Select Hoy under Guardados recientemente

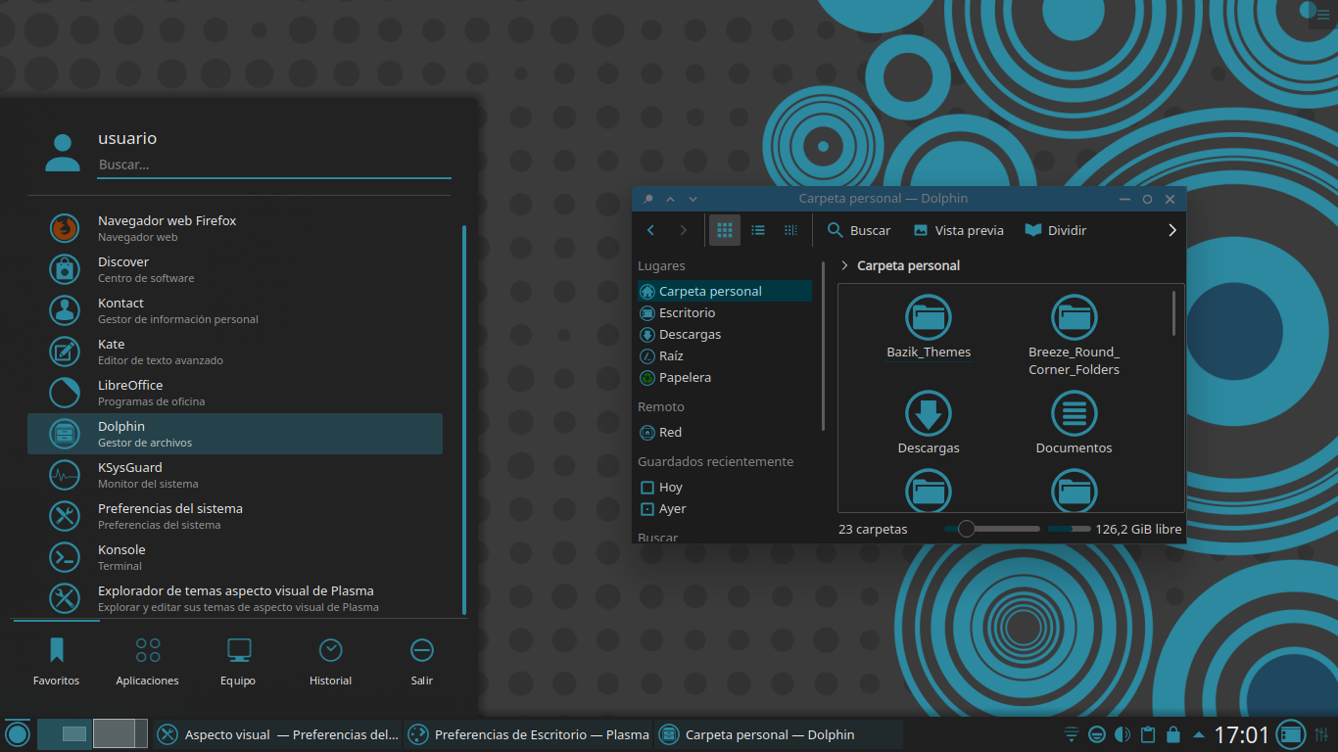724,487
